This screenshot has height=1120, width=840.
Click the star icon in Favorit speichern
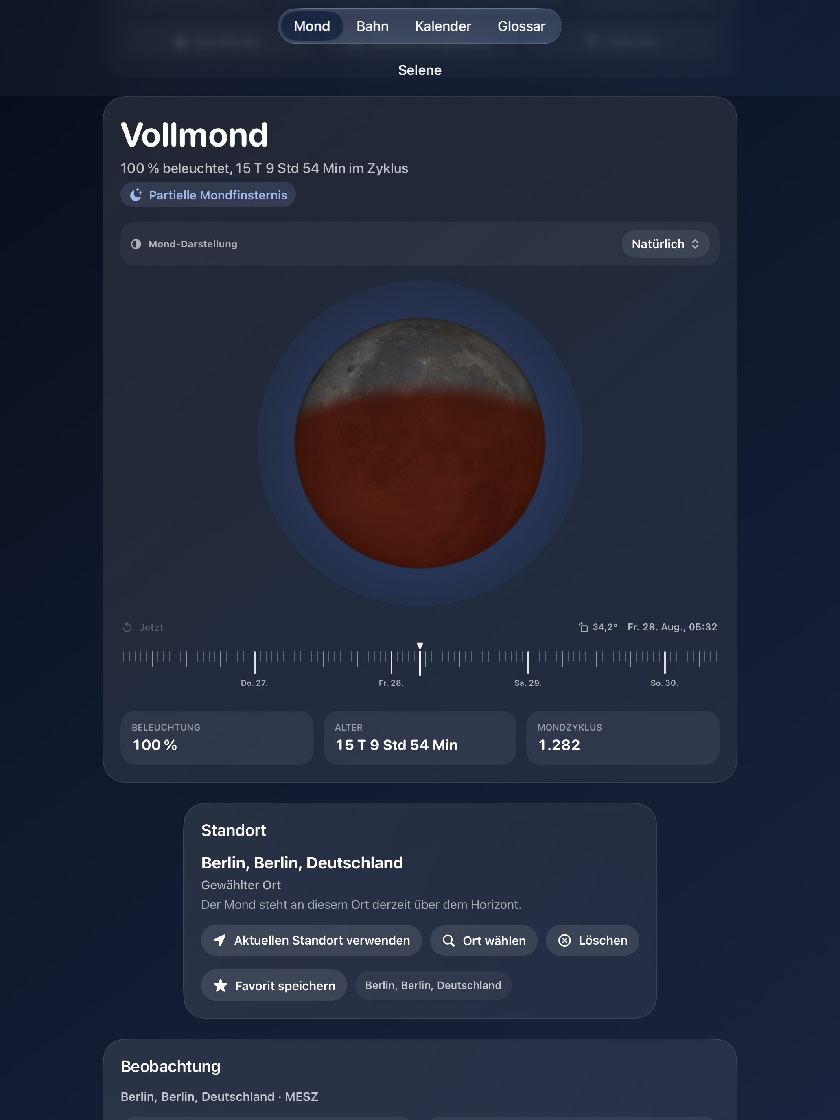click(x=220, y=985)
